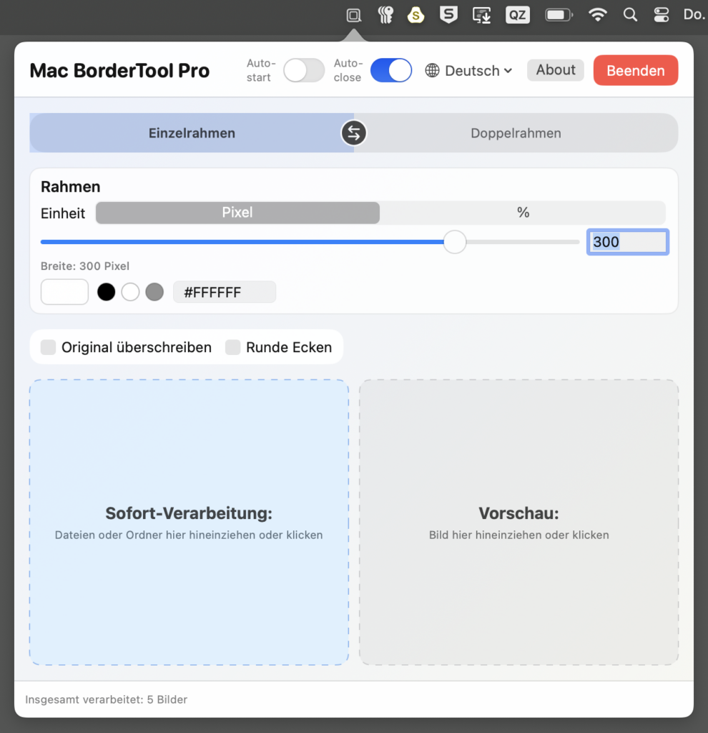Click the BorderTool menu bar icon
The image size is (708, 733).
[x=353, y=15]
